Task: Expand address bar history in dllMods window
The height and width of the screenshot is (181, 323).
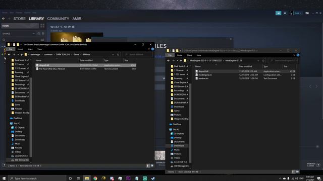Action: [113, 55]
